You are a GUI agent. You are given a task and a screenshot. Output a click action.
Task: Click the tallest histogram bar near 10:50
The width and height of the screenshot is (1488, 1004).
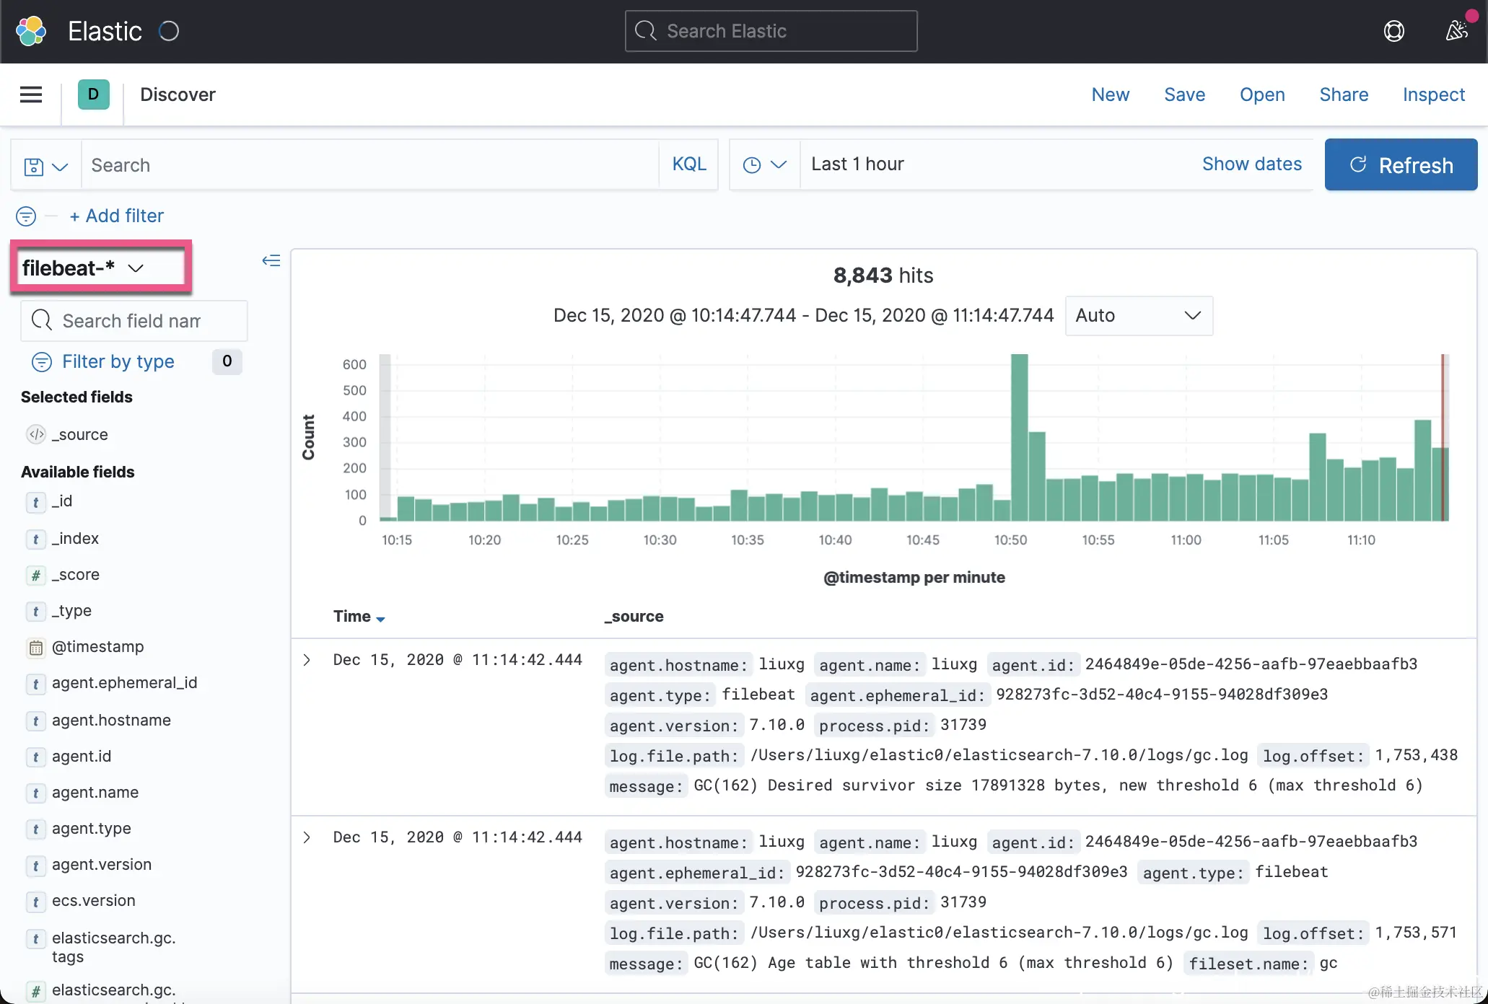[x=1019, y=436]
